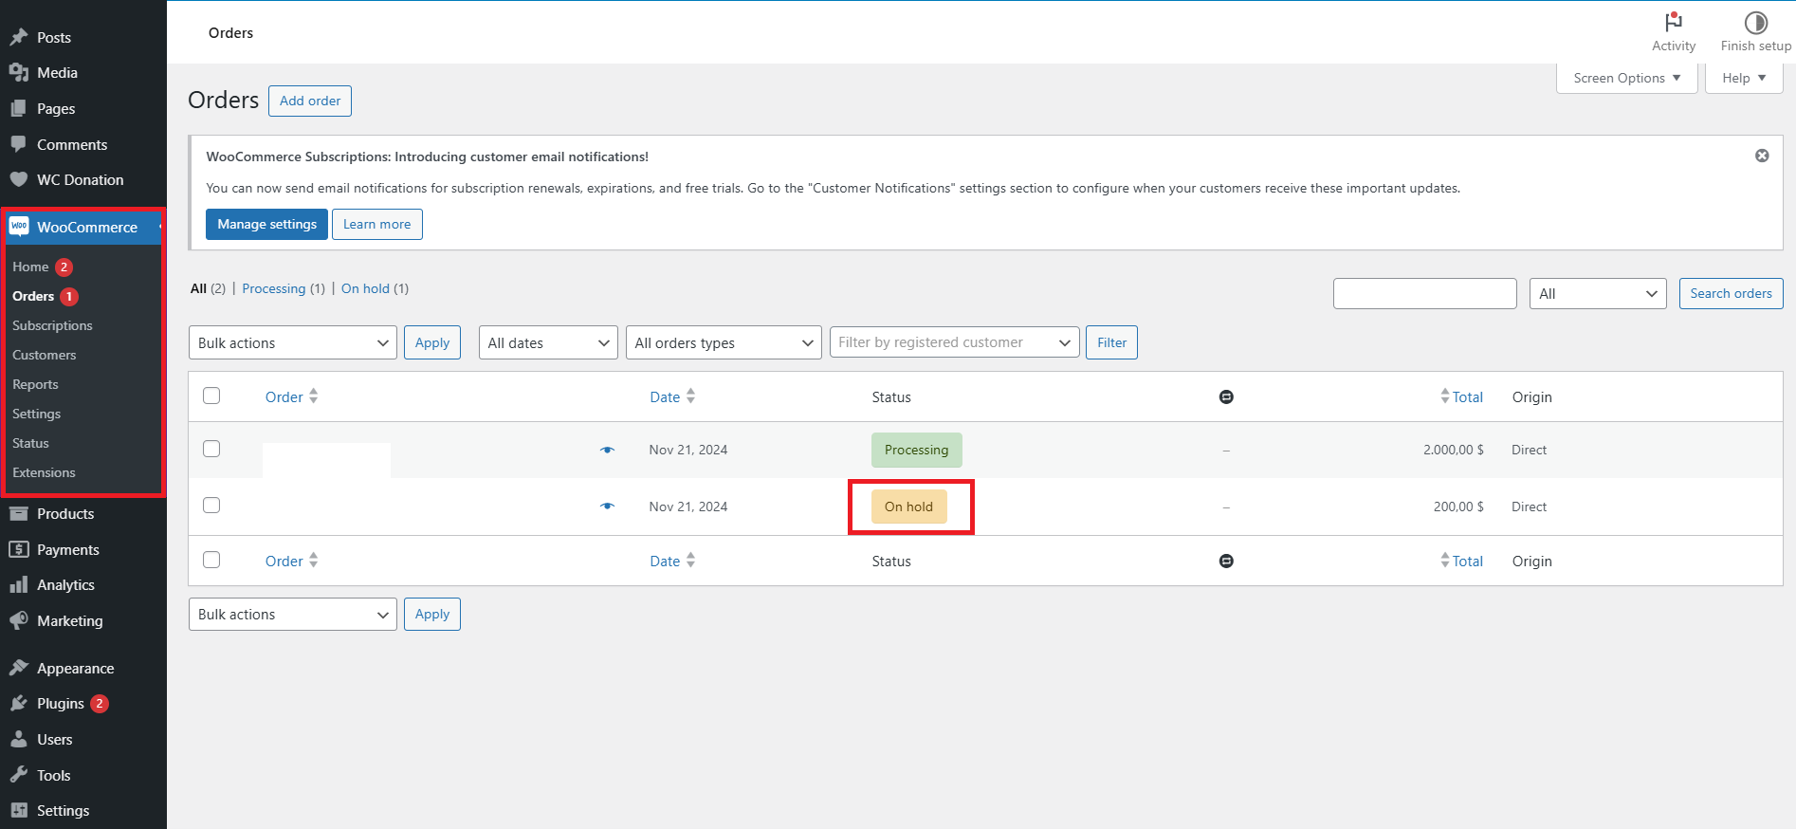Click the Pages icon in sidebar

pyautogui.click(x=18, y=108)
